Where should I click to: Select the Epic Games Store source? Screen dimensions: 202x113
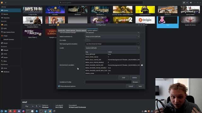point(10,32)
